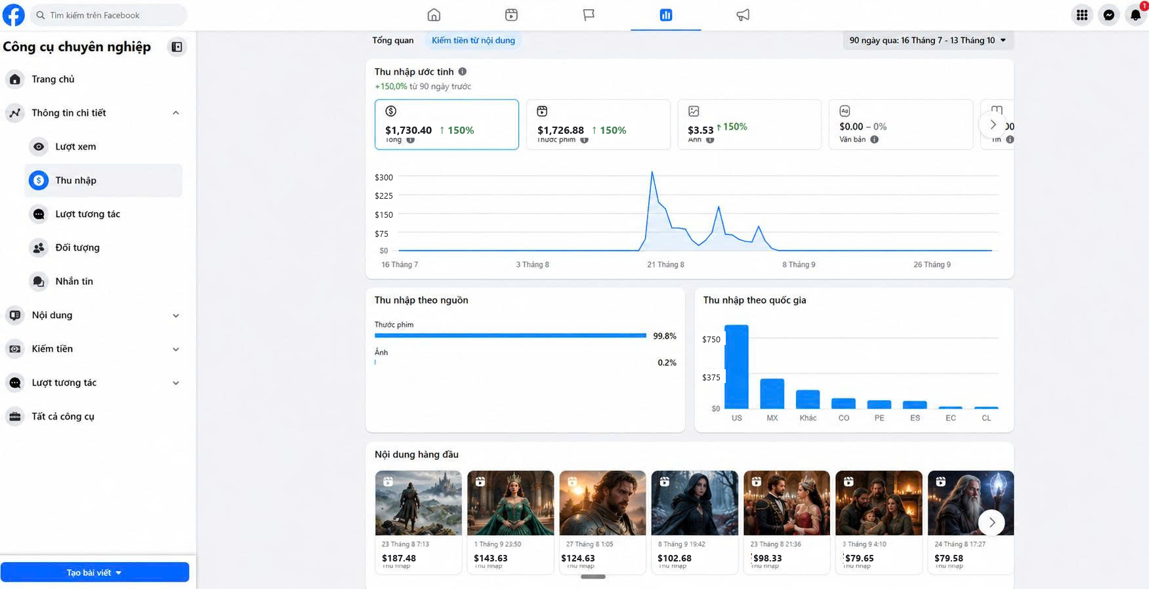Open the Tạo bài viết dropdown button

tap(94, 573)
